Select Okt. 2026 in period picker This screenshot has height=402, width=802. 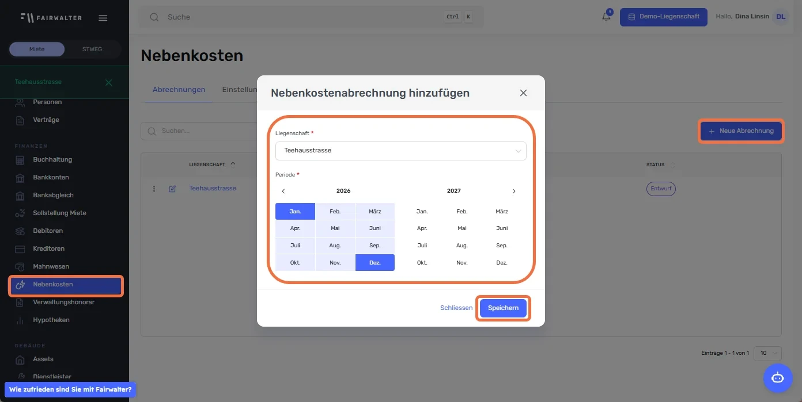(295, 263)
